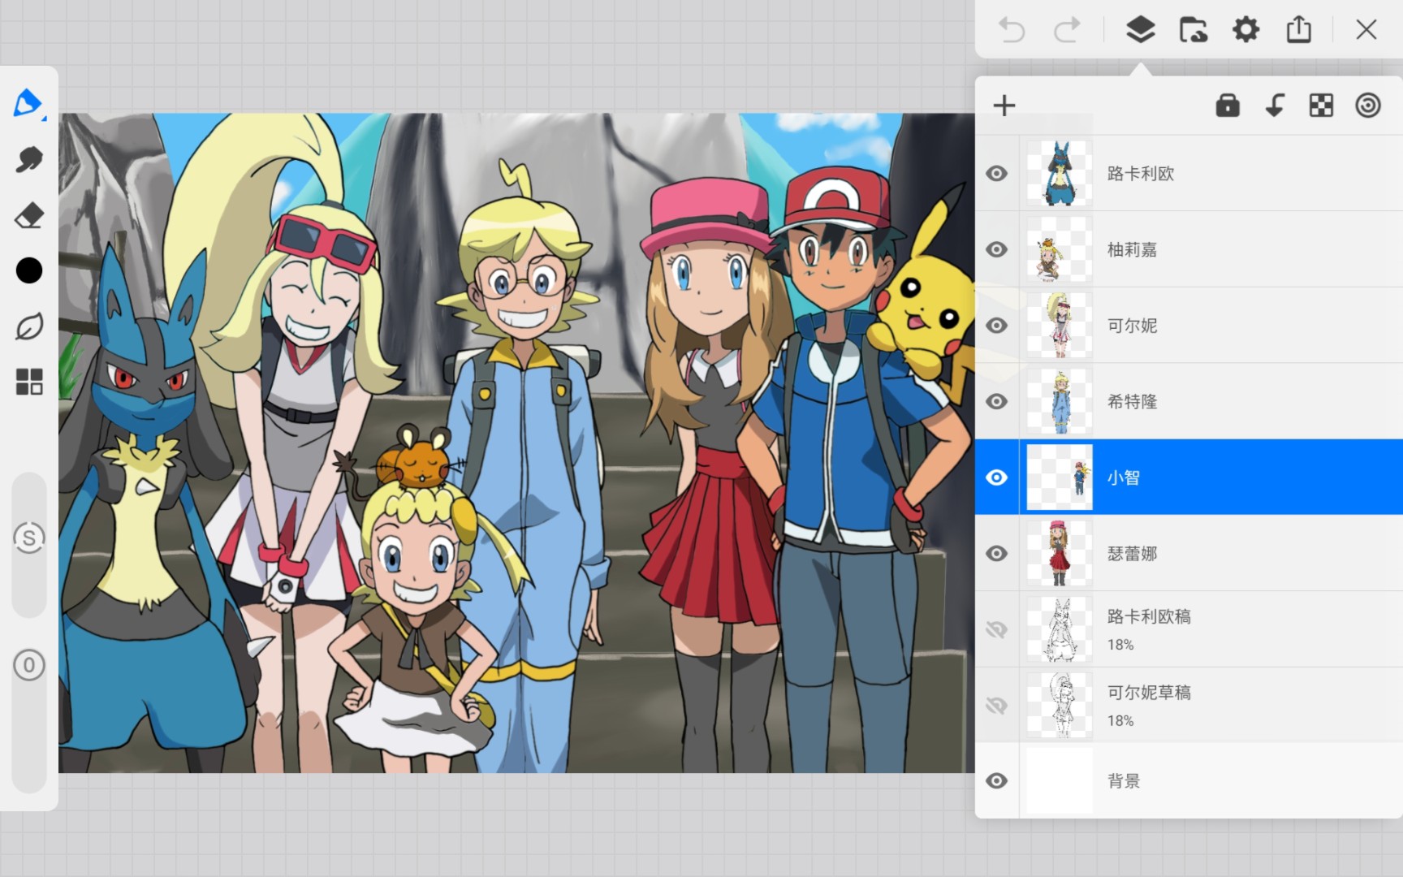Tap the circled zero button

[x=29, y=666]
